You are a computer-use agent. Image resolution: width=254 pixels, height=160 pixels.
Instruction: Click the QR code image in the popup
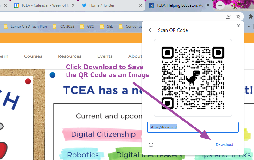(x=193, y=78)
